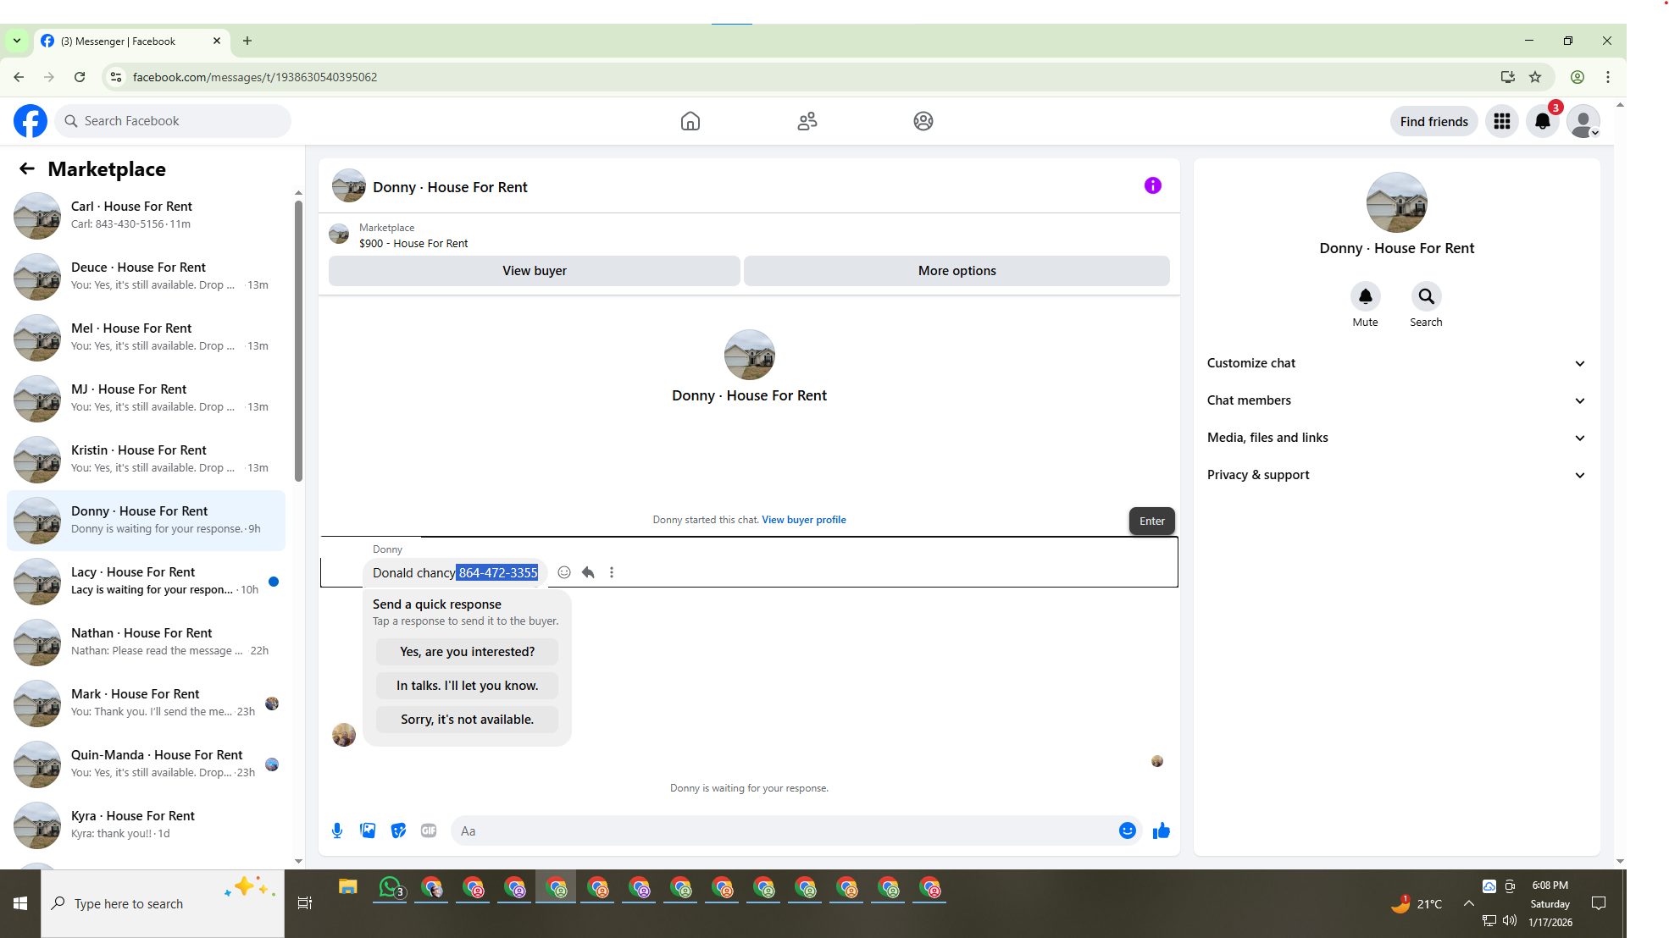
Task: Open the Facebook notifications bell
Action: click(x=1543, y=121)
